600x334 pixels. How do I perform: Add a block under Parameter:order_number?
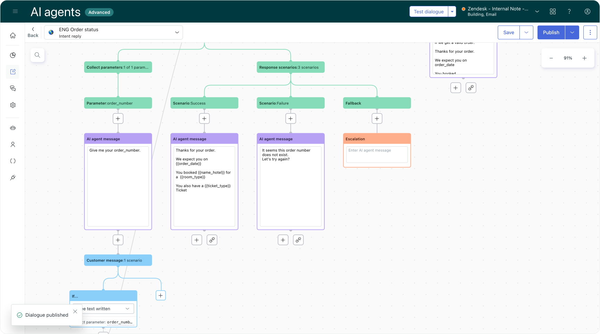pyautogui.click(x=118, y=119)
